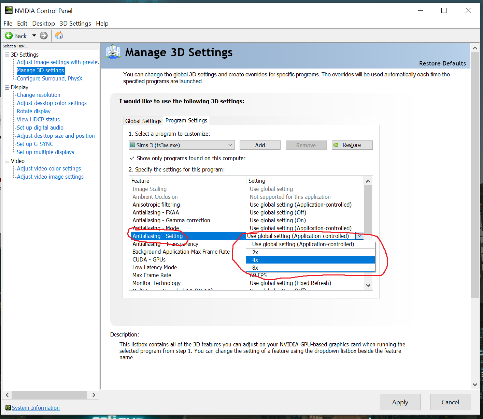Screen dimensions: 483x419
Task: Select the Antialiasing - Setting feature row
Action: 188,236
